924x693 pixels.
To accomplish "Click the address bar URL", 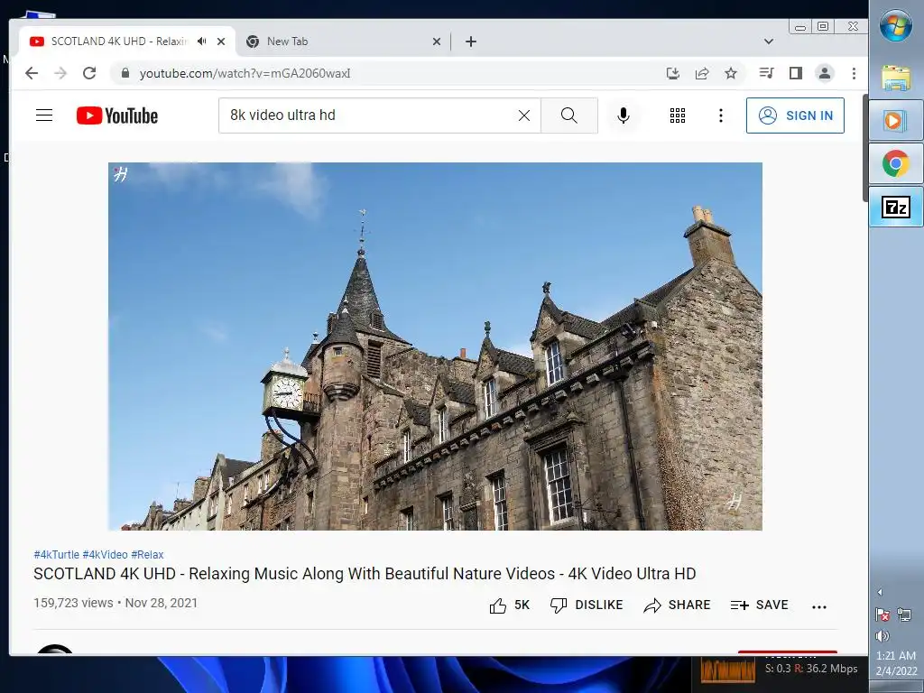I will (x=245, y=73).
